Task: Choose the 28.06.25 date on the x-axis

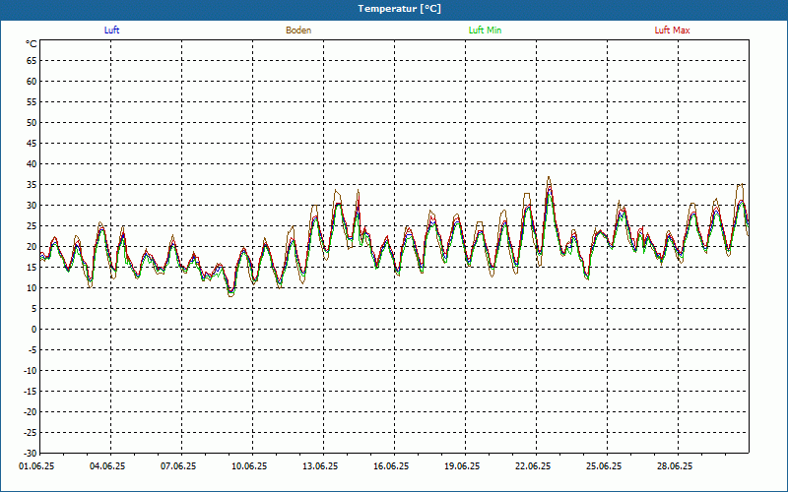Action: pos(675,466)
